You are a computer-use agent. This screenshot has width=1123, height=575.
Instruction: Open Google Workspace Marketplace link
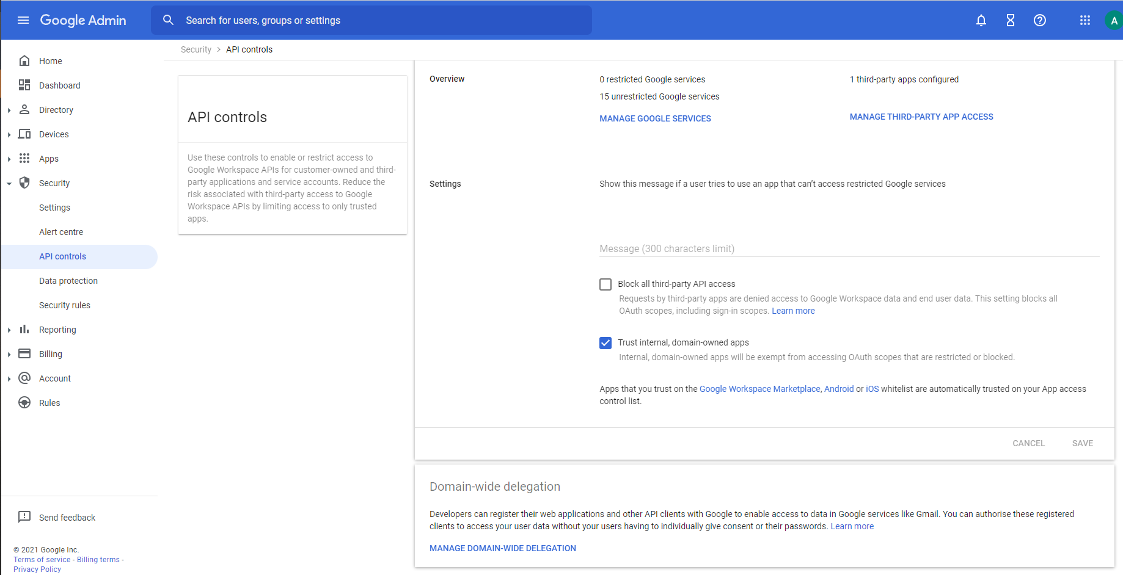(x=760, y=389)
